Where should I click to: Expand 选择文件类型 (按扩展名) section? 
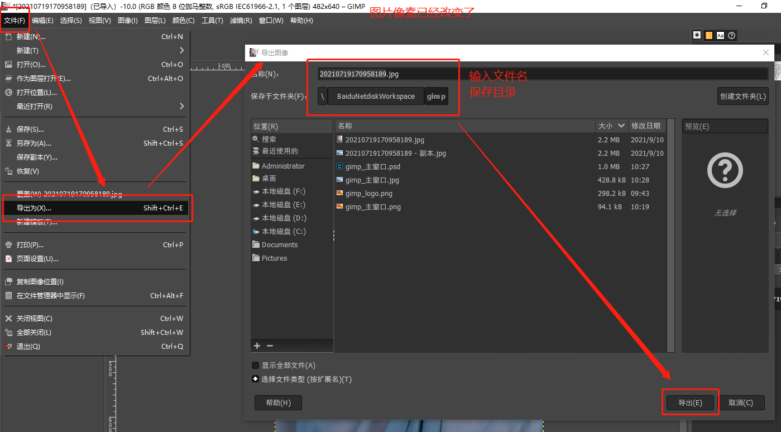[255, 379]
